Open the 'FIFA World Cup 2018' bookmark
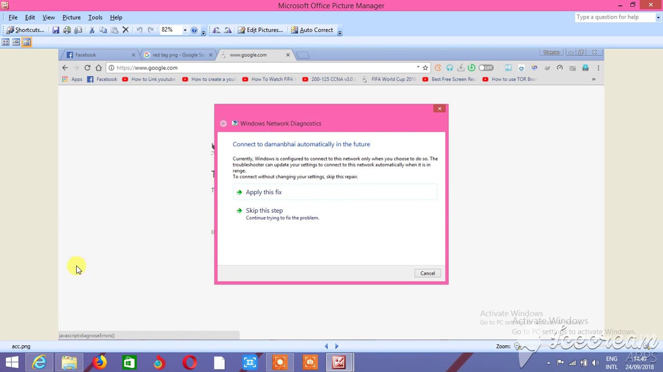 pyautogui.click(x=389, y=79)
